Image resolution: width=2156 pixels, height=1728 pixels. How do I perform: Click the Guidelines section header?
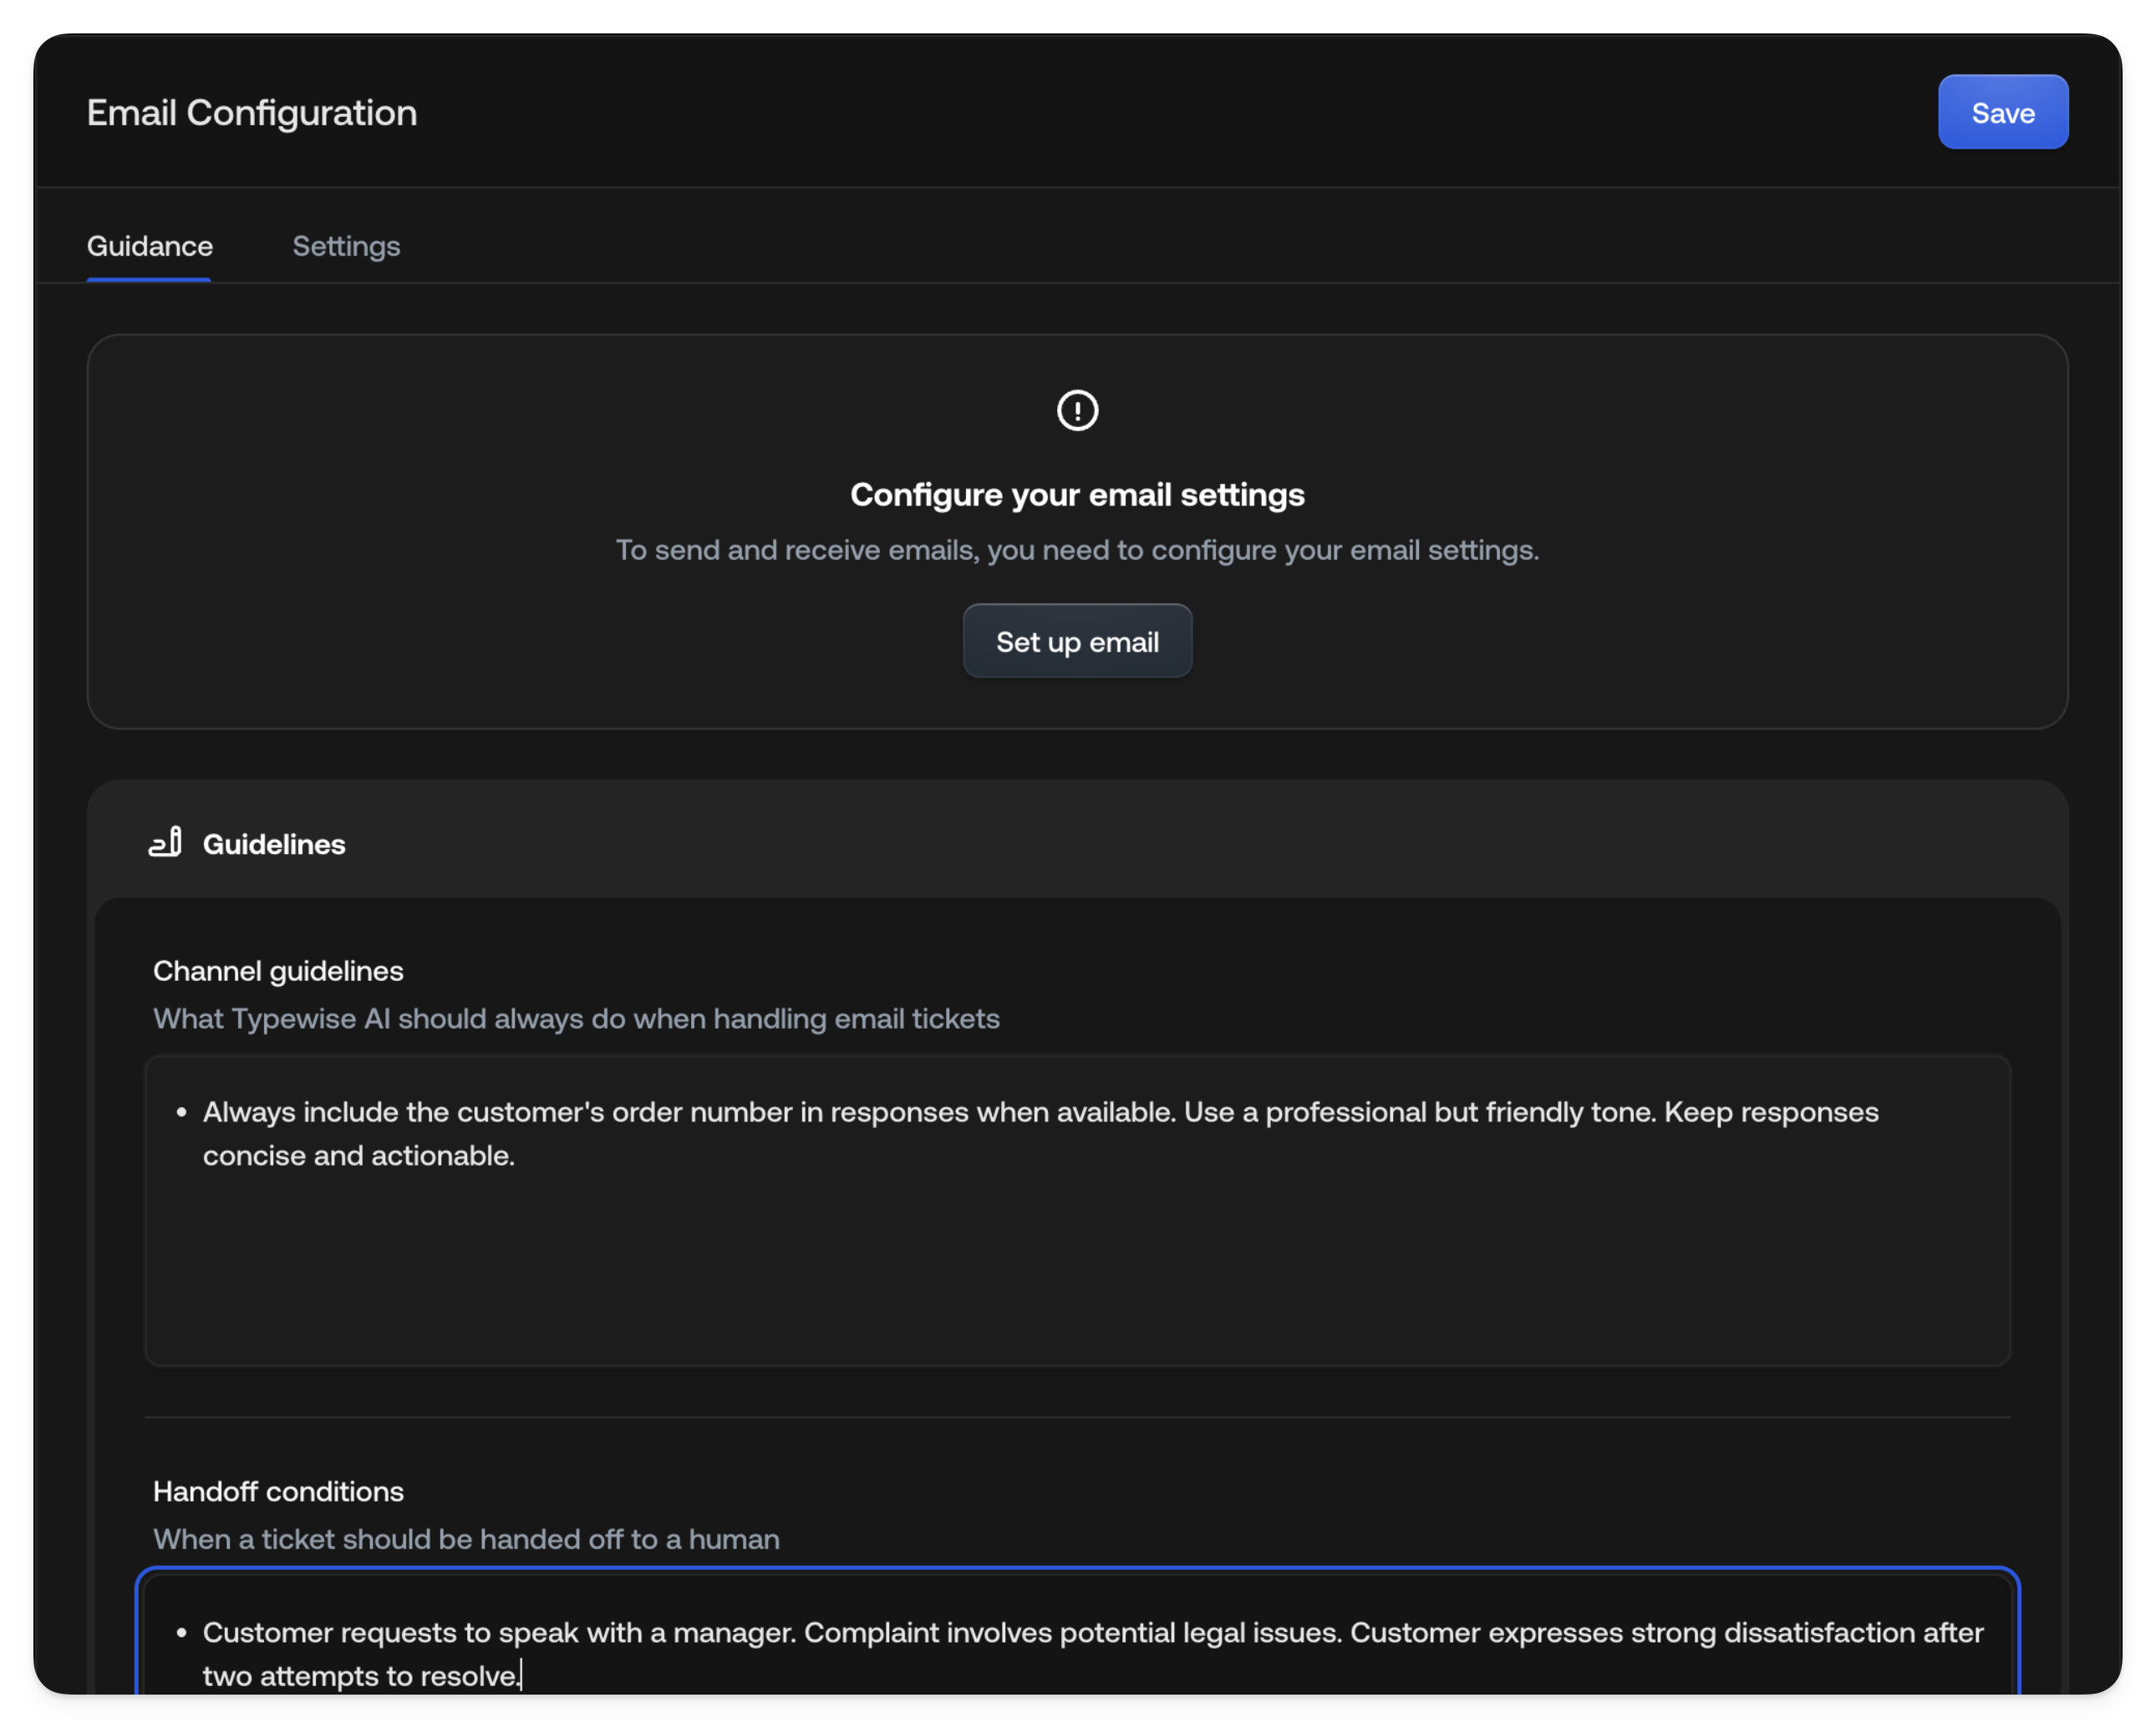point(273,843)
